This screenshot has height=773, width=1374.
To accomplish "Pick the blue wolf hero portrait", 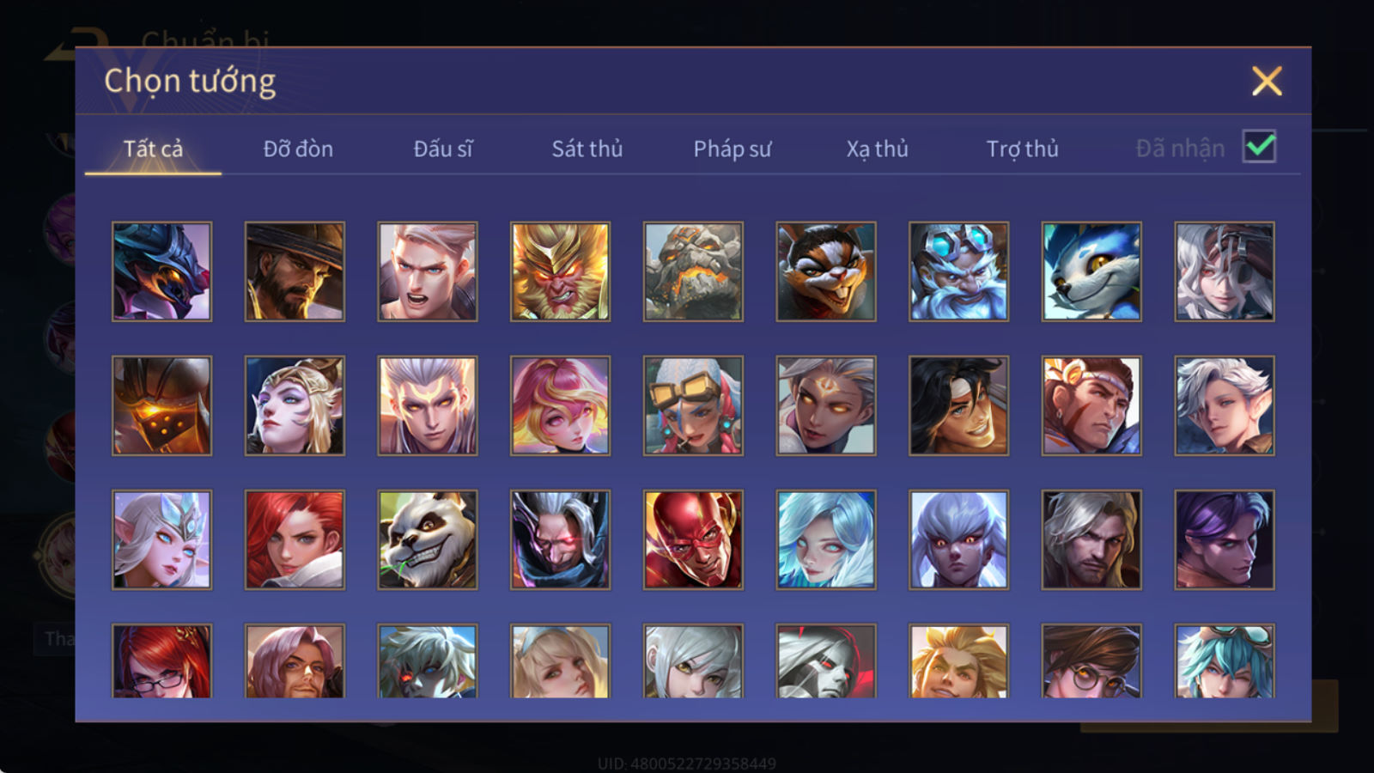I will point(1091,271).
